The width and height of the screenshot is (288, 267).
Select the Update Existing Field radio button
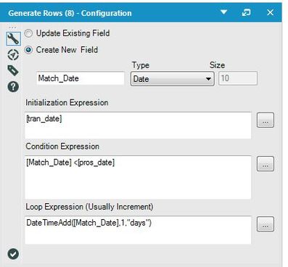point(28,33)
